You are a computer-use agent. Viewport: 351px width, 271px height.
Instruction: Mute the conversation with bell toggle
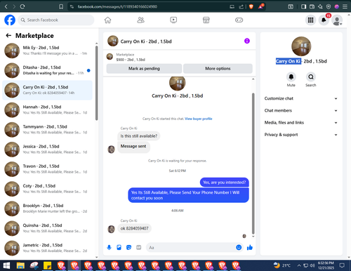tap(291, 77)
